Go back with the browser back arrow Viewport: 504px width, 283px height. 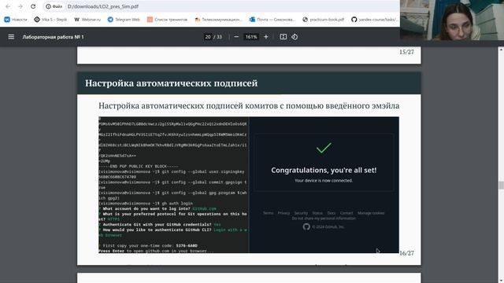point(8,6)
